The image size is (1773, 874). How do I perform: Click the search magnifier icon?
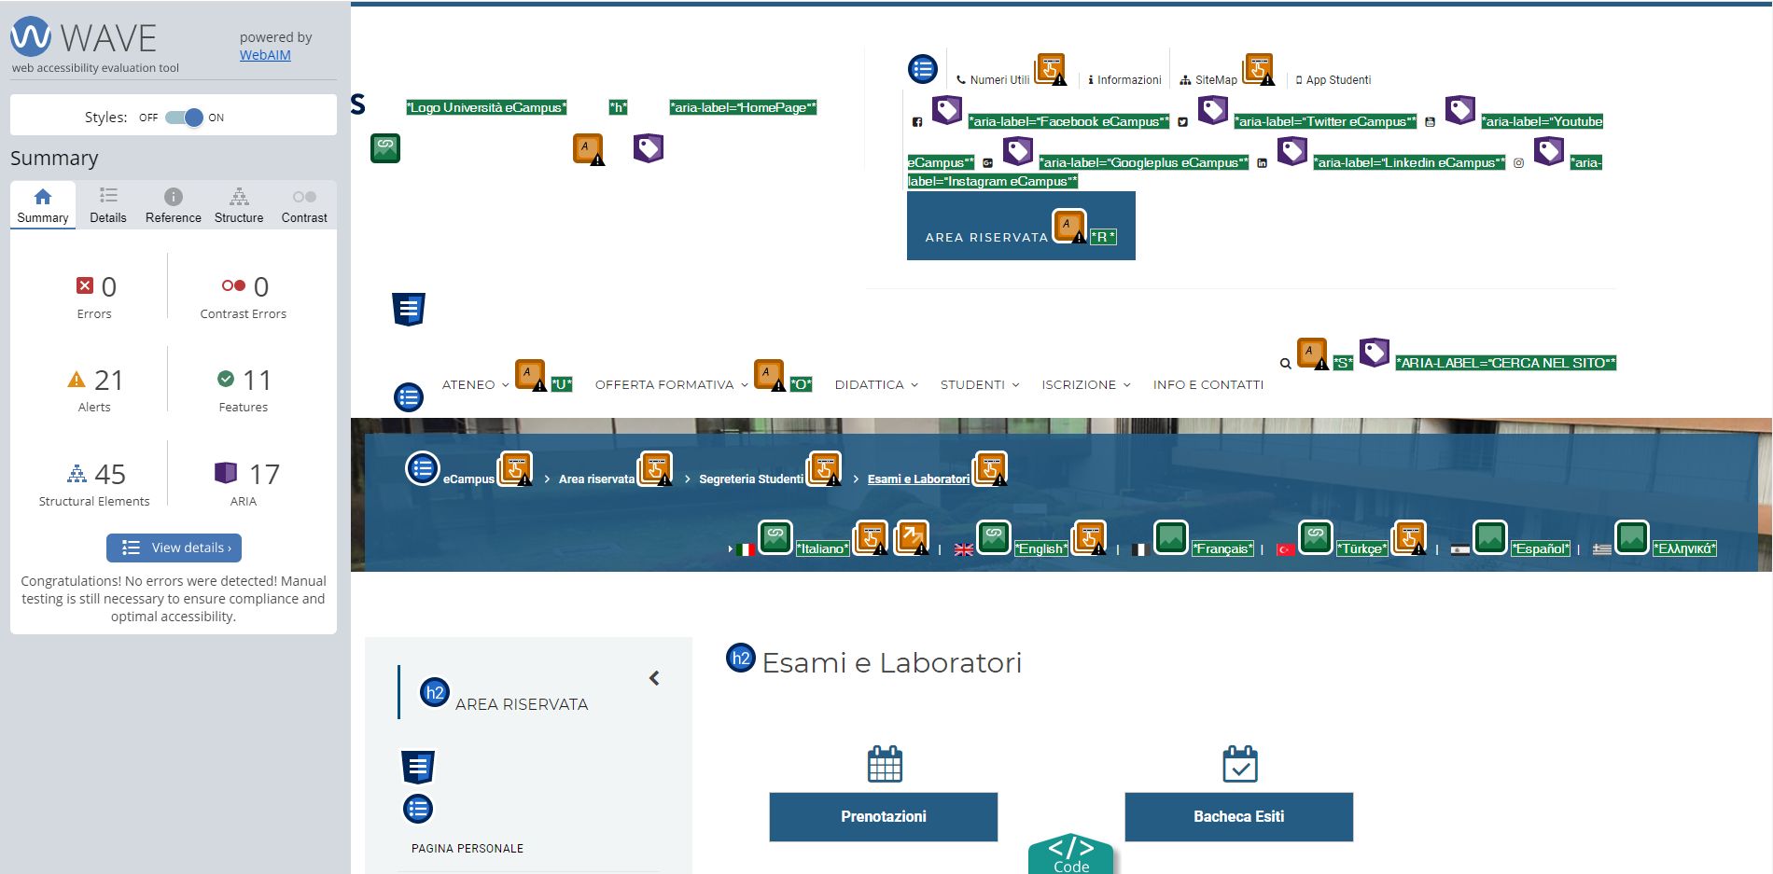coord(1286,364)
